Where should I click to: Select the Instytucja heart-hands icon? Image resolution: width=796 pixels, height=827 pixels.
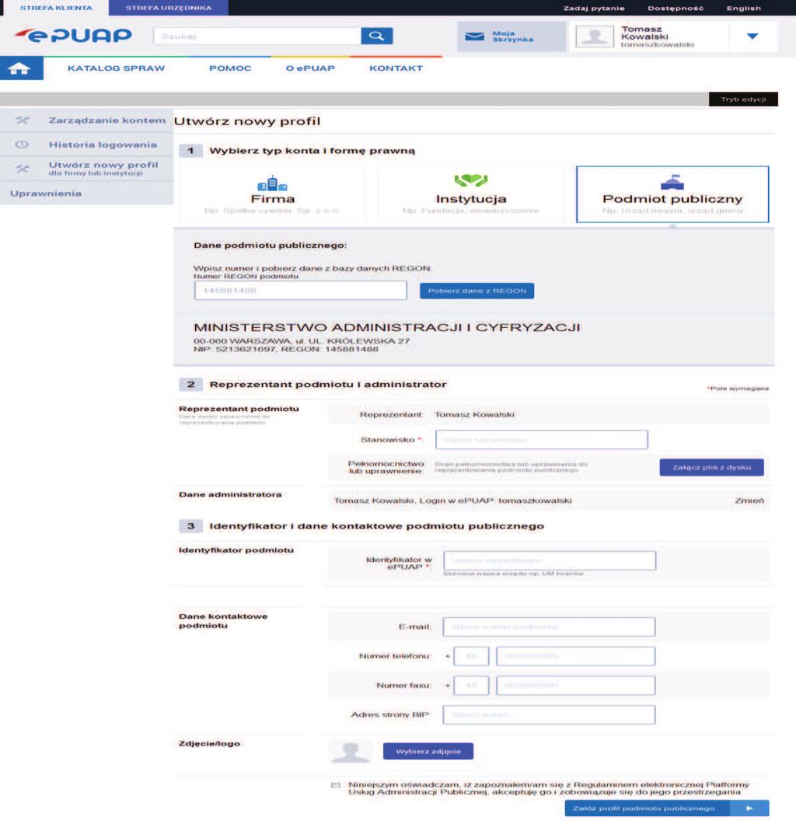471,180
